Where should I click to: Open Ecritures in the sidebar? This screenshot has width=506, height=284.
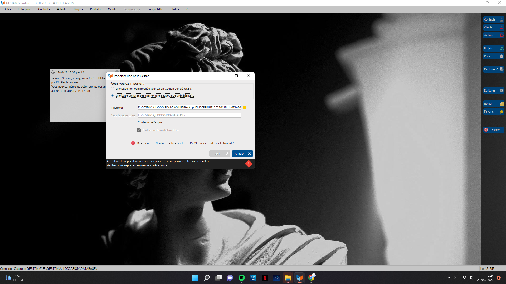click(x=493, y=90)
